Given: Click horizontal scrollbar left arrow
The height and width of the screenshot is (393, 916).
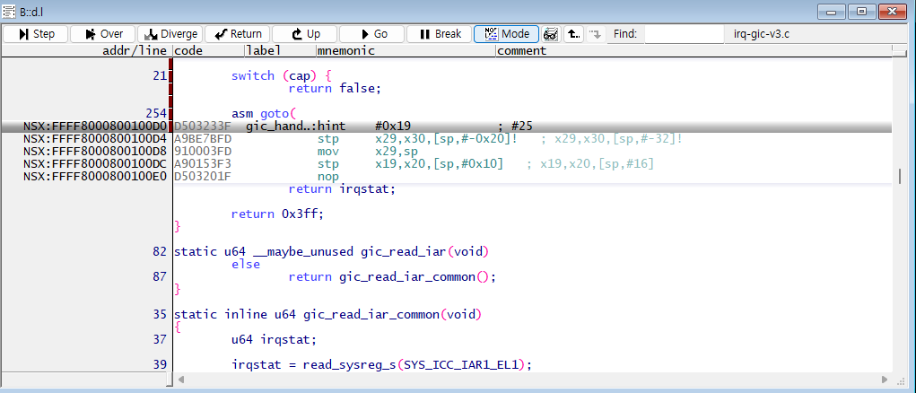Looking at the screenshot, I should 181,380.
